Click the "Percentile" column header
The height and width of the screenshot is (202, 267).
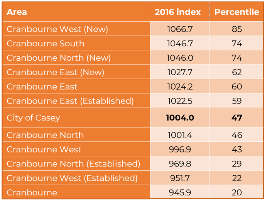click(237, 12)
